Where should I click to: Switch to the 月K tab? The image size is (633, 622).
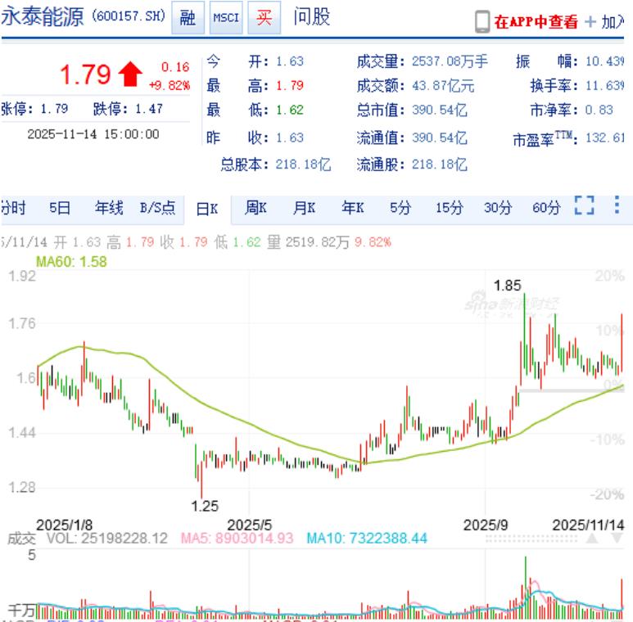[304, 208]
